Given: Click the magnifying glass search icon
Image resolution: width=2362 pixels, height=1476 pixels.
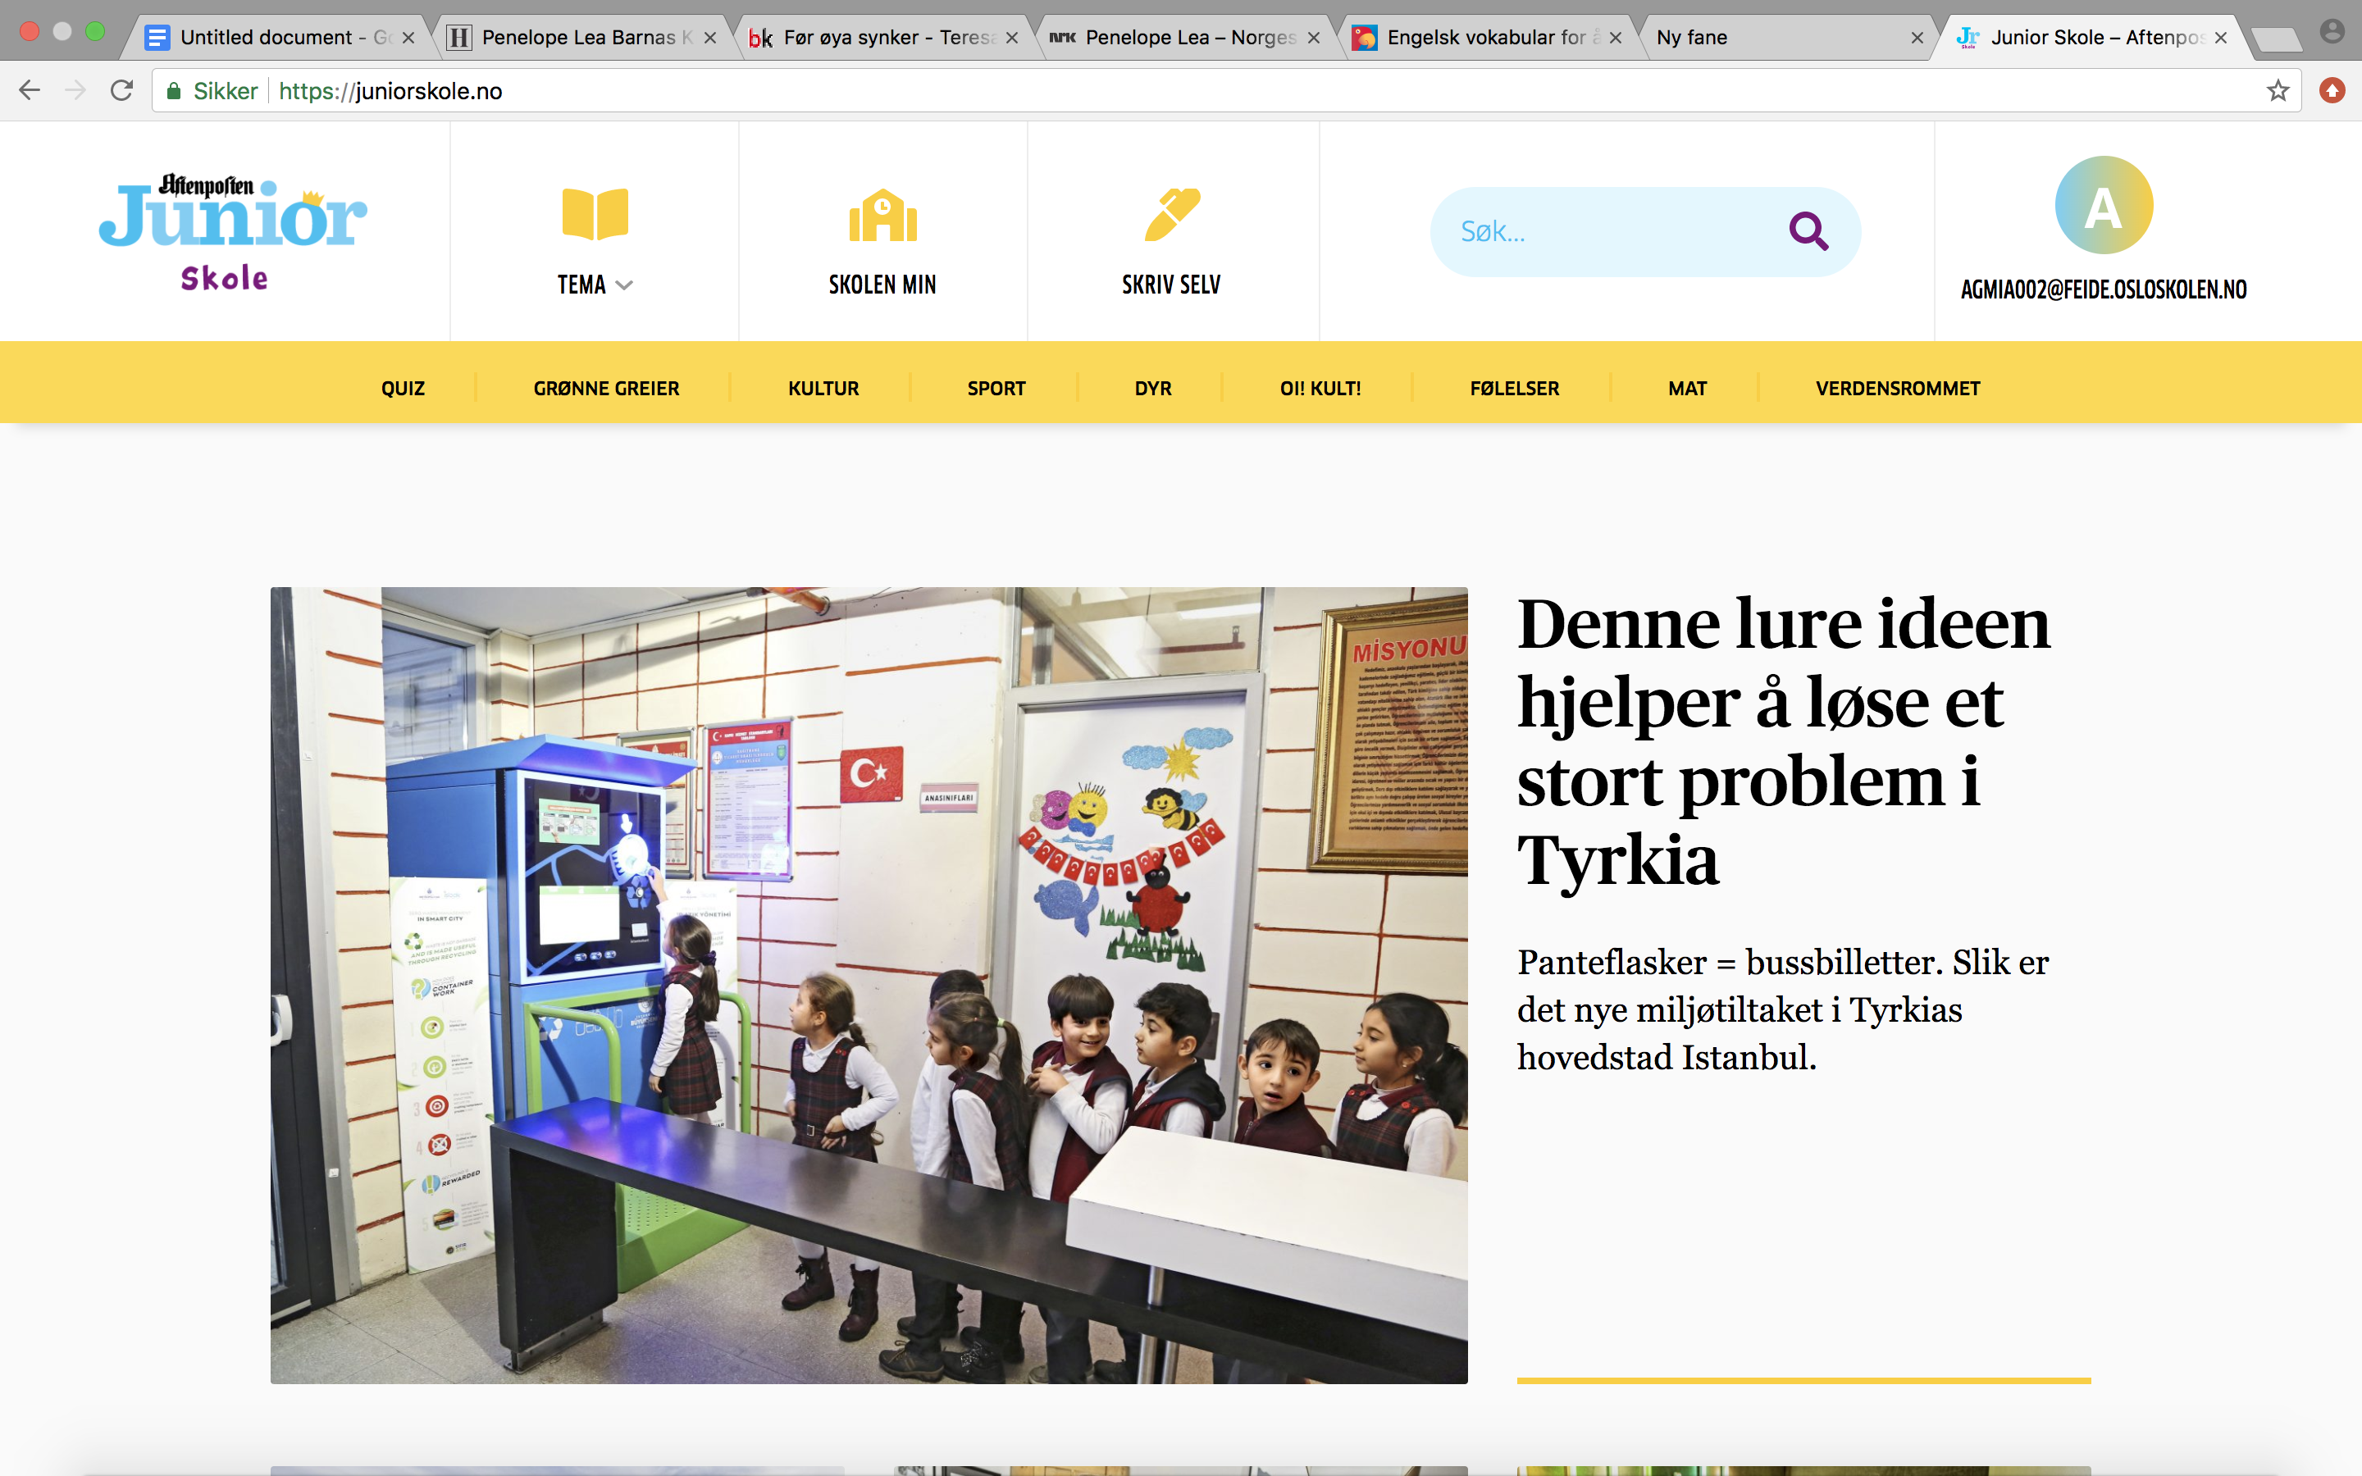Looking at the screenshot, I should (x=1808, y=231).
